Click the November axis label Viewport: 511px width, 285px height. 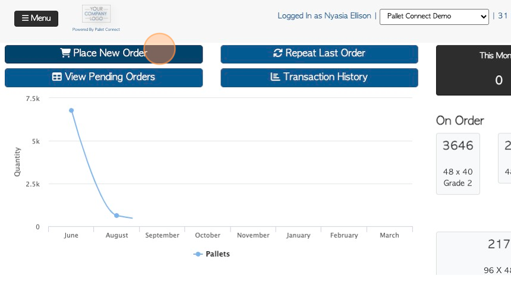(253, 235)
